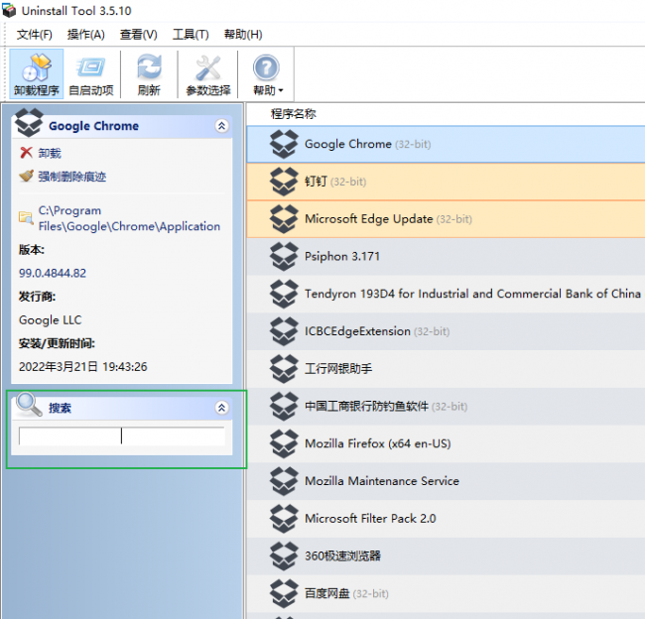Open the 文件(F) menu
Viewport: 645px width, 619px height.
click(35, 35)
